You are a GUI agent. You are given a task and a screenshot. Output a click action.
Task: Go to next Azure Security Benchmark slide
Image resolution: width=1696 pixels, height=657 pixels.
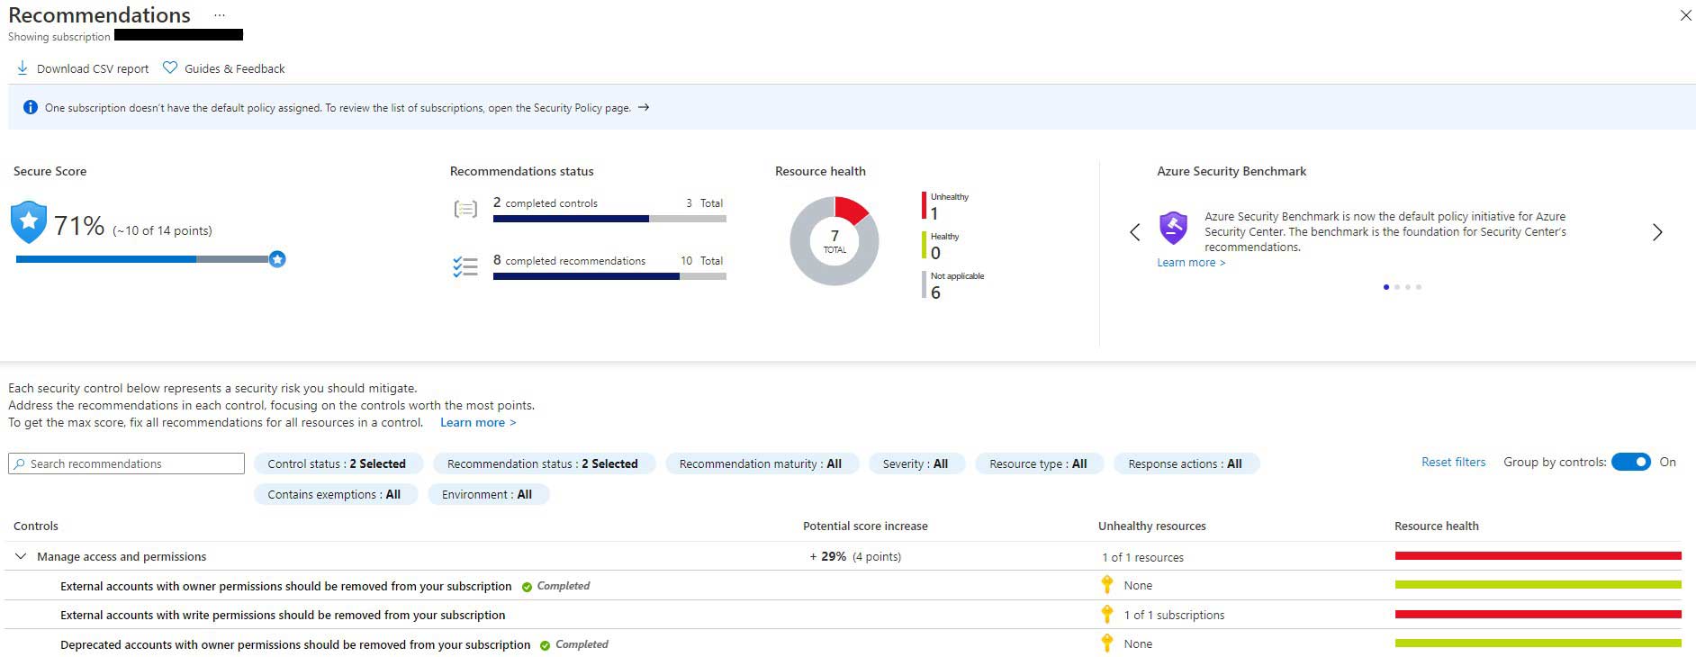[x=1657, y=232]
